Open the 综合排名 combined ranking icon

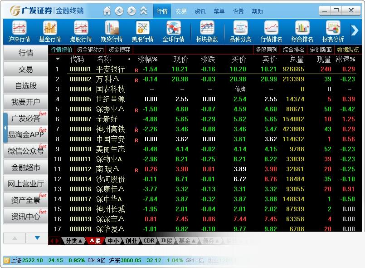coord(302,31)
